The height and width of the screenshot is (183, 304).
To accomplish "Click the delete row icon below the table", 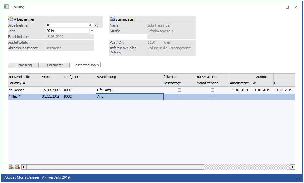I will coord(17,167).
